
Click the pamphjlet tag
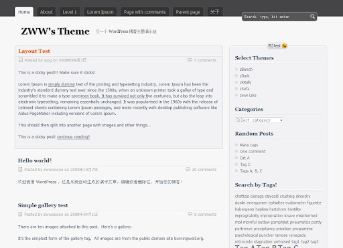280,222
